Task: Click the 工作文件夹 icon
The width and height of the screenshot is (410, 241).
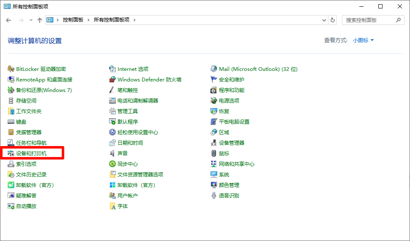Action: [11, 111]
